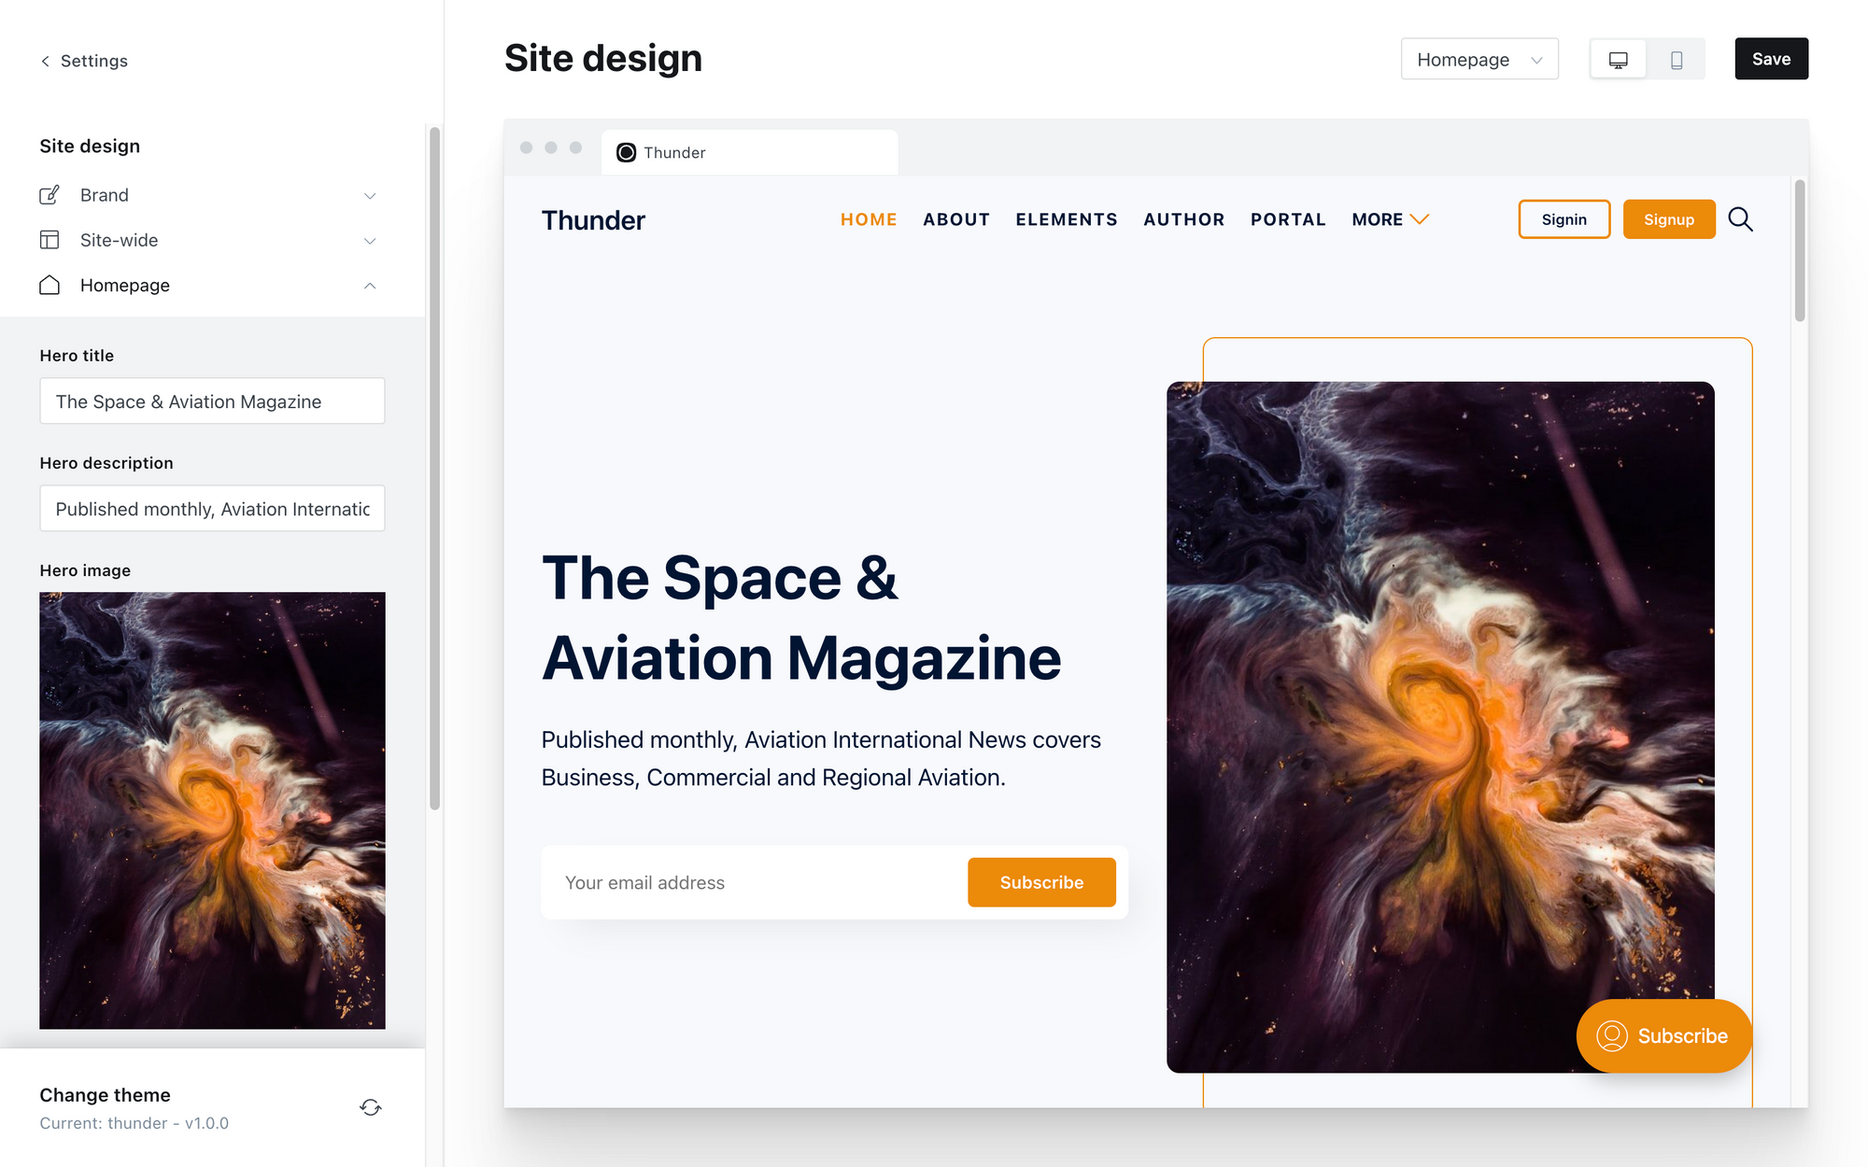Click the Signin button

click(x=1564, y=219)
